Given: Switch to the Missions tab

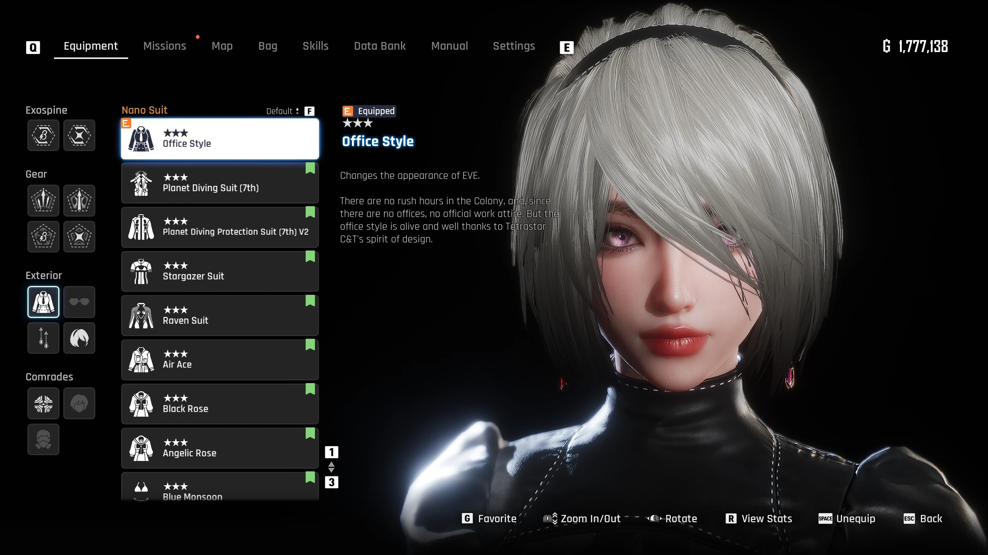Looking at the screenshot, I should (x=164, y=46).
